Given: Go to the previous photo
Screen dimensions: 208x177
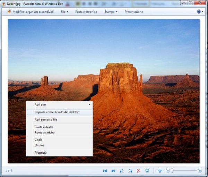Looking at the screenshot, I should point(105,171).
